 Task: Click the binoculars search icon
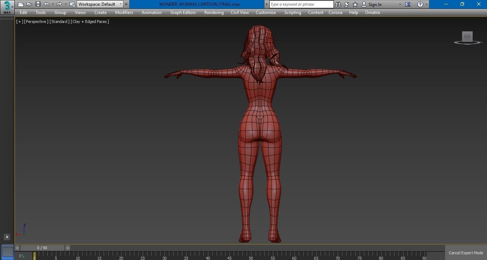coord(338,4)
